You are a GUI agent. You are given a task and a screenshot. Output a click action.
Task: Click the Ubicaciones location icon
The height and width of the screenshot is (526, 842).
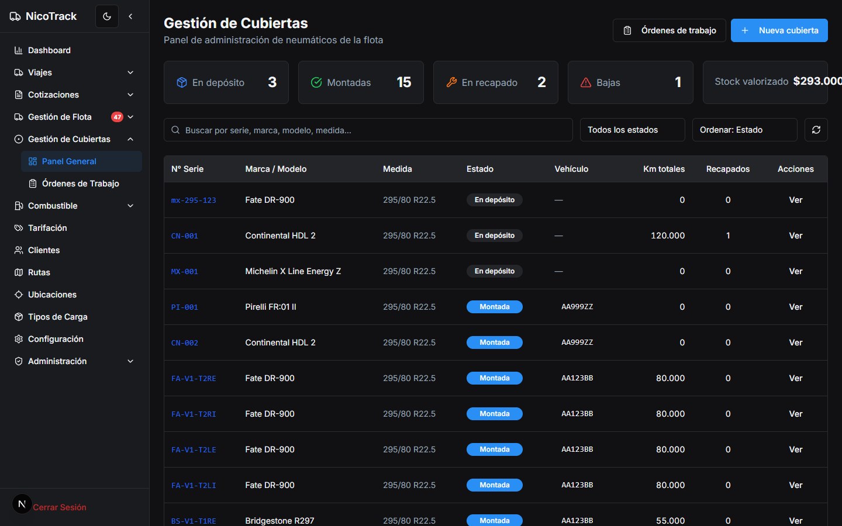tap(19, 295)
